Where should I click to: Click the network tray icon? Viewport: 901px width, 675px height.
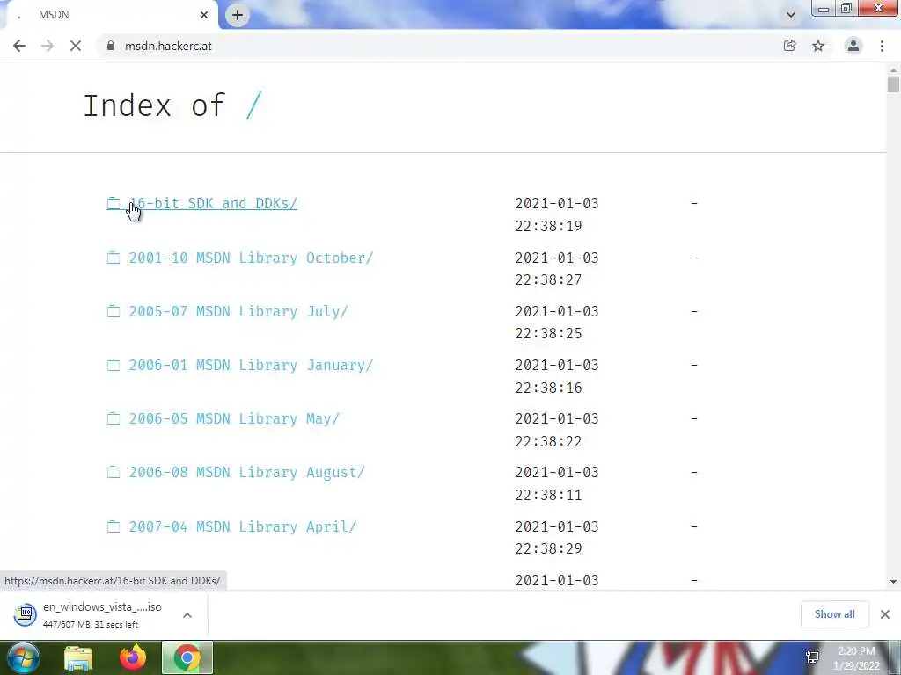[812, 657]
